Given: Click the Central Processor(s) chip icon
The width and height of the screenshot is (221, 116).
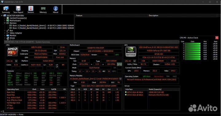Looking at the screenshot, I should [x=8, y=18].
